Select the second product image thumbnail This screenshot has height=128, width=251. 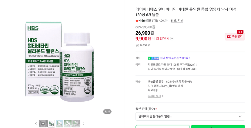tap(51, 123)
